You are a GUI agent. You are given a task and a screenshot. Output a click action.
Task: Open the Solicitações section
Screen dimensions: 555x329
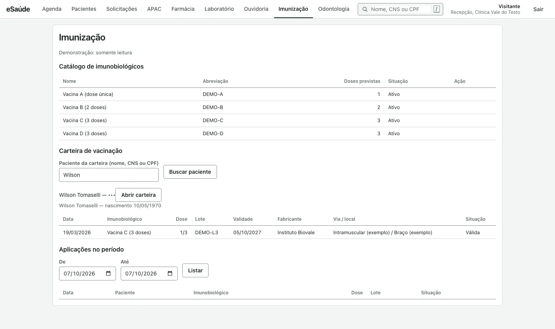click(x=122, y=9)
